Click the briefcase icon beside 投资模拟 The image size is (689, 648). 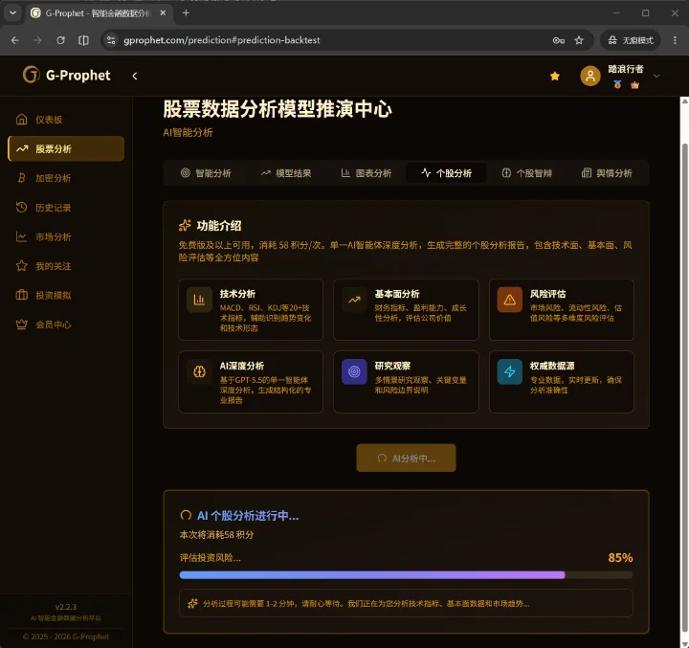click(x=21, y=295)
